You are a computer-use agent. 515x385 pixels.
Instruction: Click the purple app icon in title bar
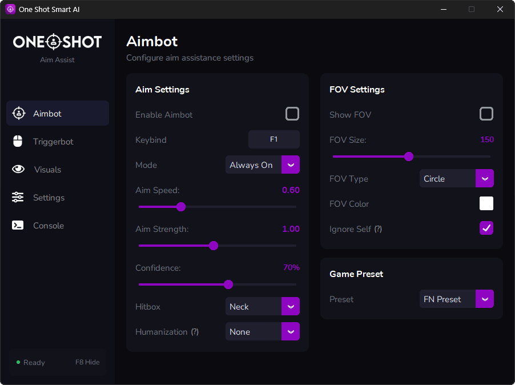click(x=10, y=9)
